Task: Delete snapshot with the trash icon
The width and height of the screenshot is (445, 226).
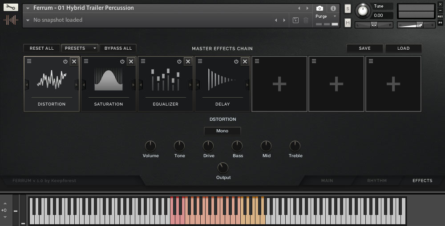Action: point(306,20)
